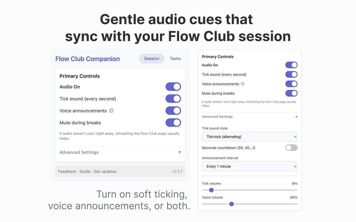Select the Session tab
Viewport: 356px width, 222px height.
[x=152, y=59]
